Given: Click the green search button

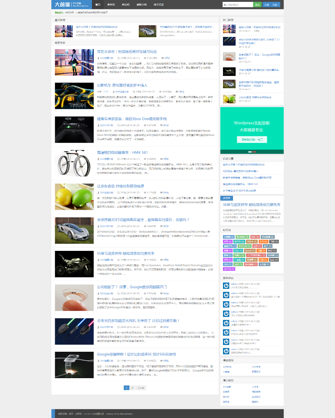Looking at the screenshot, I should tap(257, 4).
